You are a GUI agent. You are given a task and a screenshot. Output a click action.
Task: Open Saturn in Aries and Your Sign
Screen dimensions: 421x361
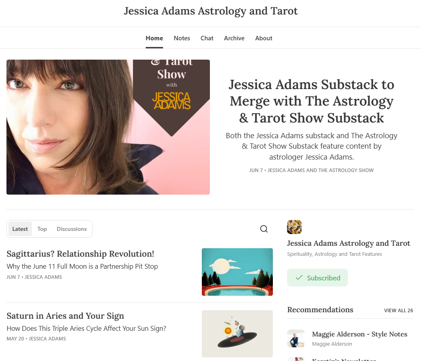coord(65,316)
